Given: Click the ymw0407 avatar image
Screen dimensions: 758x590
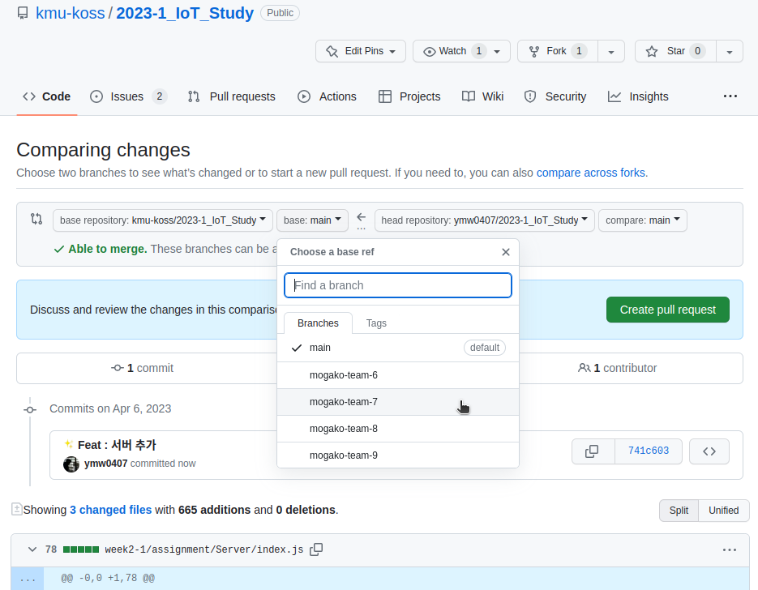Looking at the screenshot, I should point(71,464).
